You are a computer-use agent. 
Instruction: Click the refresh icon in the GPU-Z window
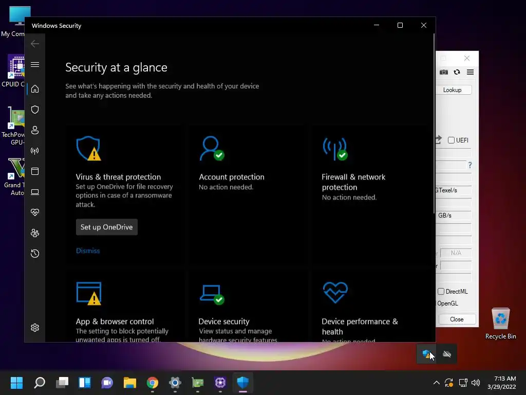457,72
